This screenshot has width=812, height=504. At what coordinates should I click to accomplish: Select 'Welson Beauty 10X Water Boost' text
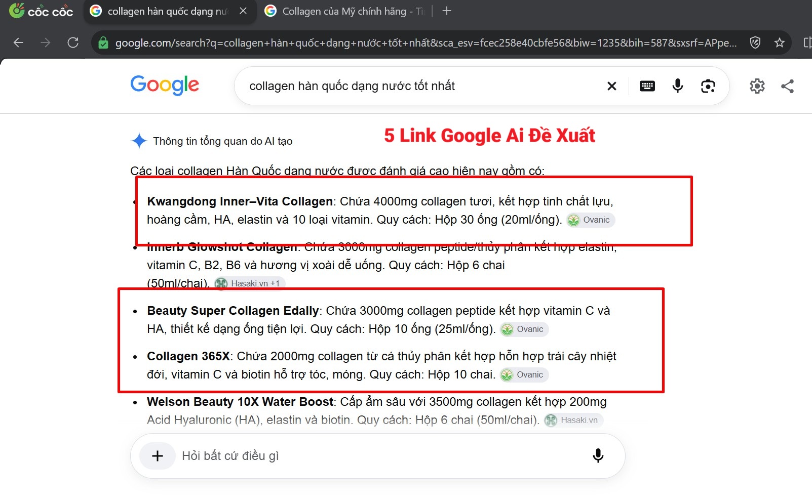point(240,402)
